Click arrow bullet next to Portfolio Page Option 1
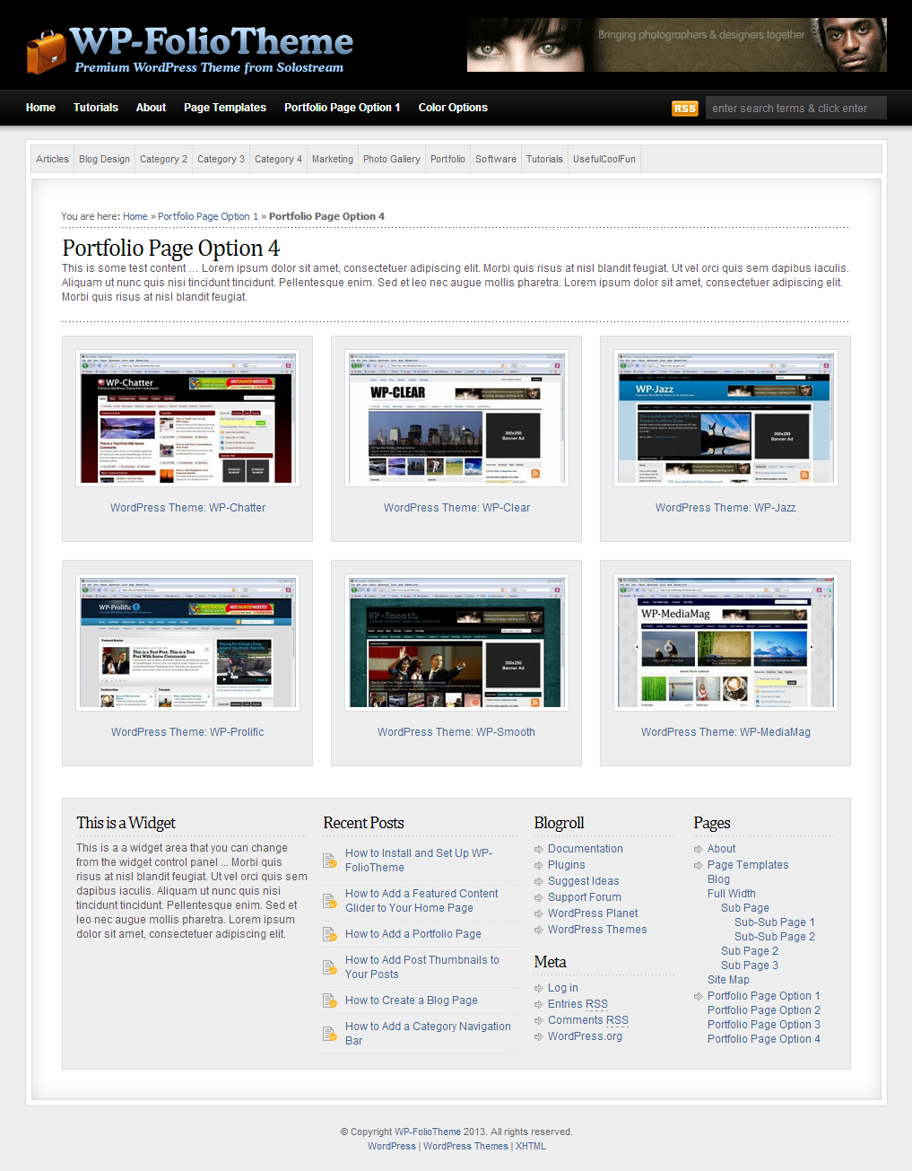The width and height of the screenshot is (912, 1171). [699, 996]
